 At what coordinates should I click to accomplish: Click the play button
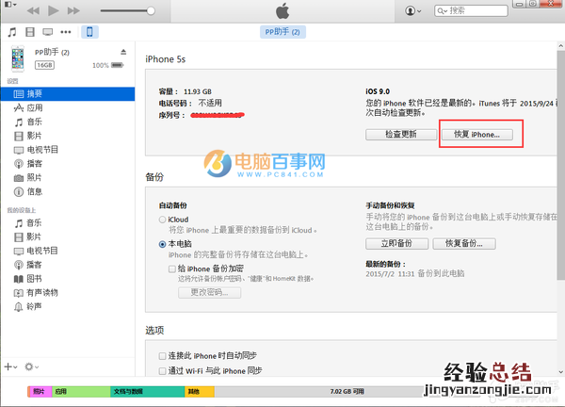[x=54, y=10]
